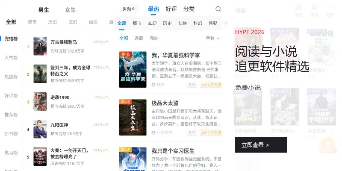342x171 pixels.
Task: Open the 好评榜 sidebar ranking
Action: pos(11,96)
